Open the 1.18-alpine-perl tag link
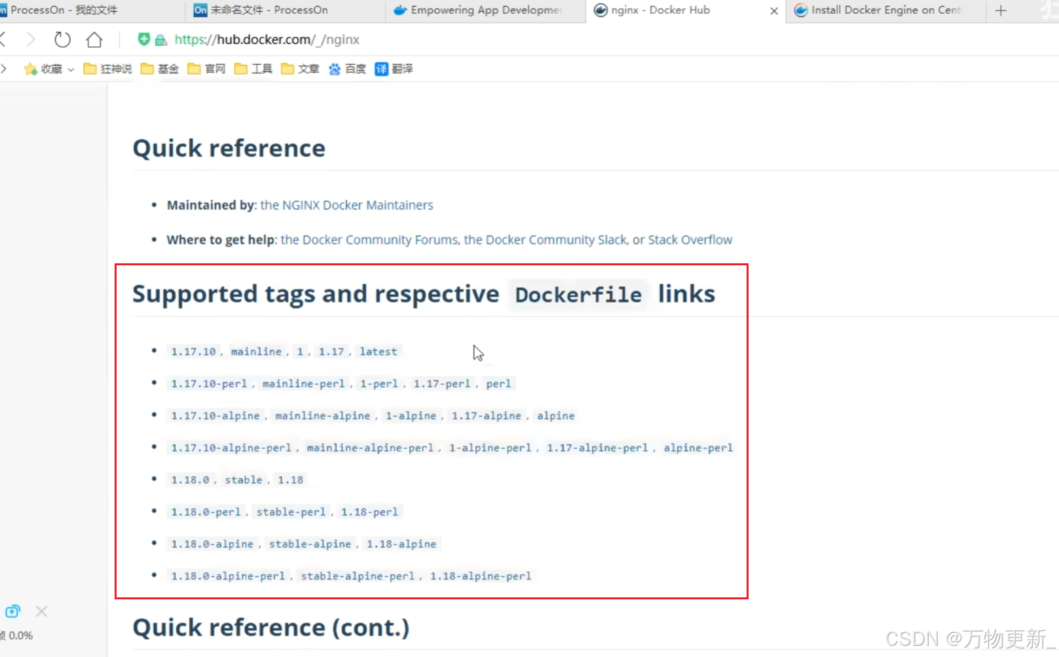 pos(480,576)
